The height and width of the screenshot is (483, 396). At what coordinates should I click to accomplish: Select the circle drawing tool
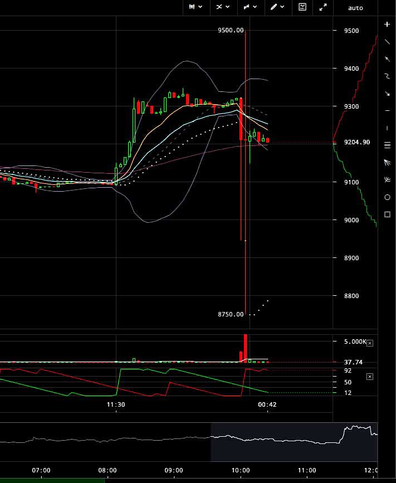(x=387, y=197)
